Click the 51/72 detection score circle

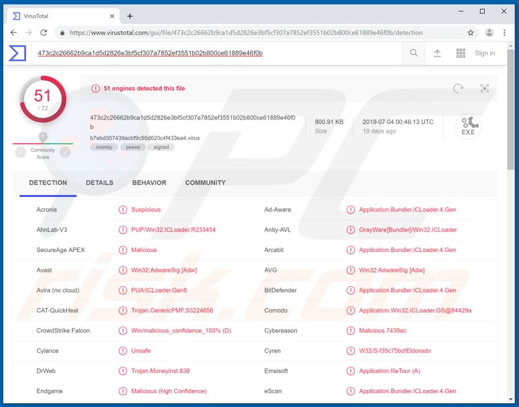[x=43, y=99]
